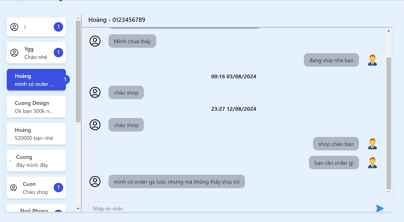Click unread badge on 'Cuon Chào shop' conversation
The height and width of the screenshot is (222, 404).
click(58, 187)
